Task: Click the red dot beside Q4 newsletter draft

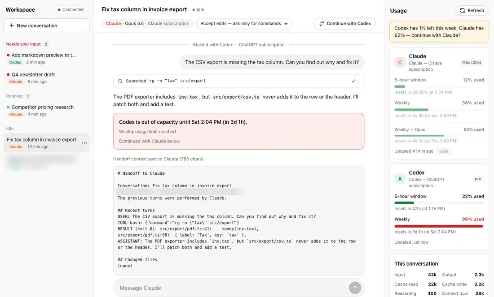Action: 8,74
